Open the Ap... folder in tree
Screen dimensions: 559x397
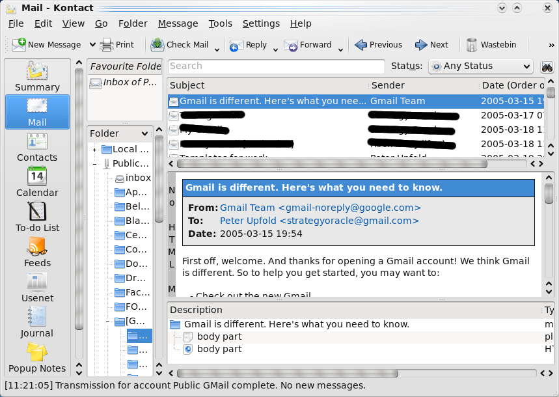point(131,193)
